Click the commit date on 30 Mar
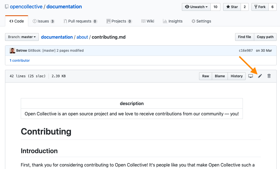This screenshot has height=169, width=280. [264, 51]
